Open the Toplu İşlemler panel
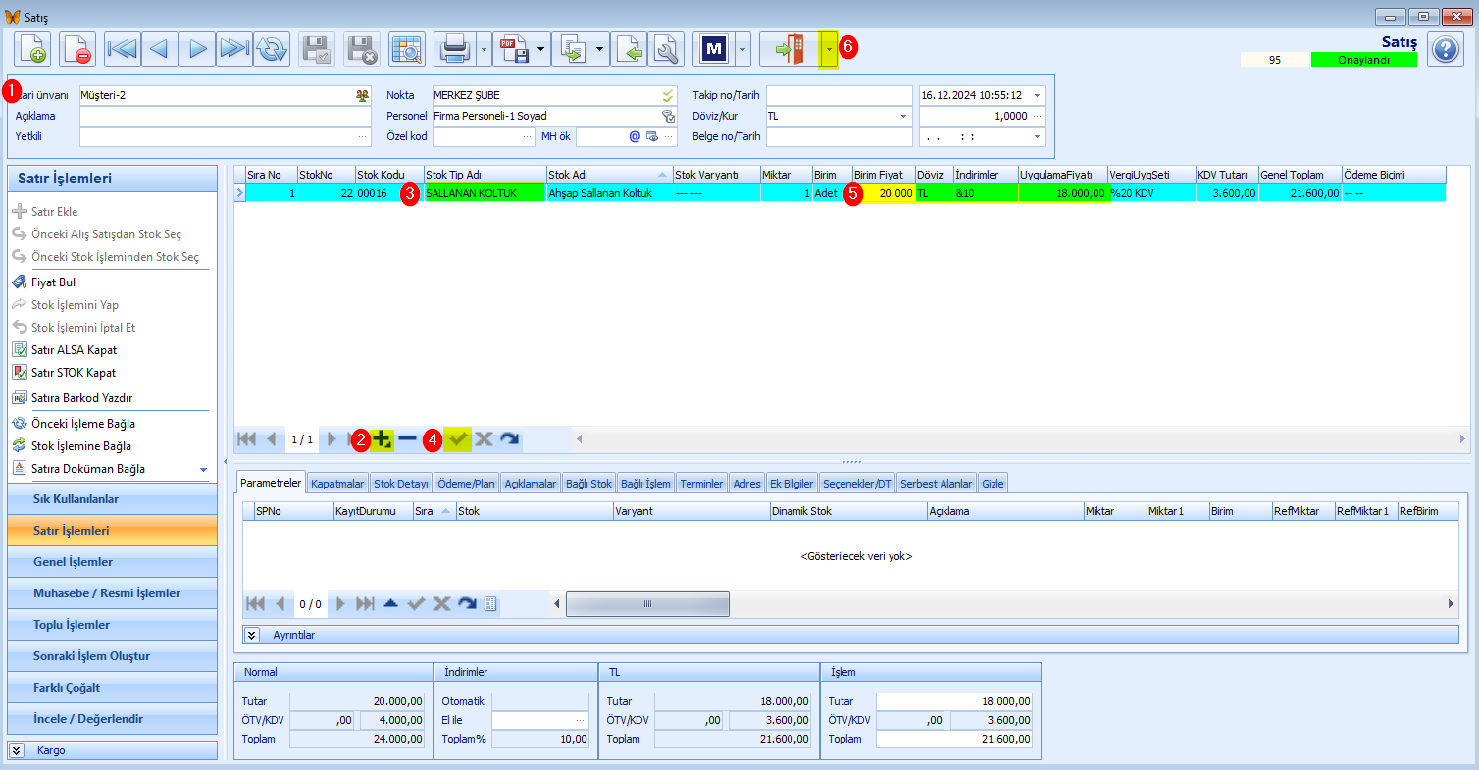The width and height of the screenshot is (1479, 770). point(112,625)
